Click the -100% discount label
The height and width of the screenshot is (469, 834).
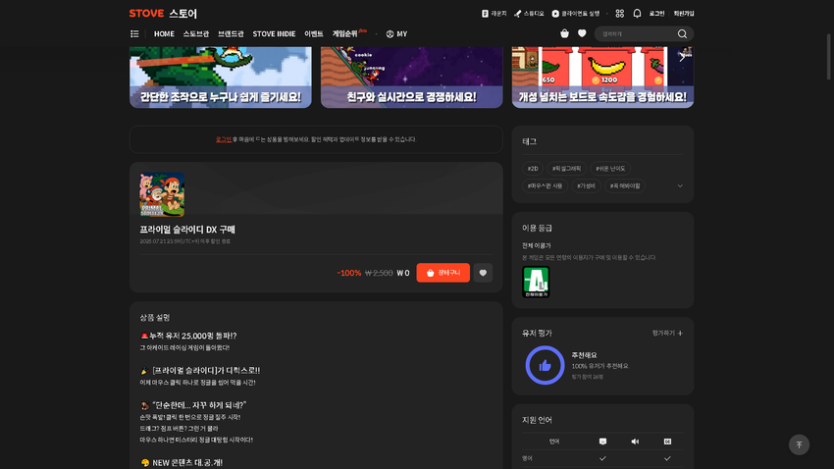tap(349, 273)
